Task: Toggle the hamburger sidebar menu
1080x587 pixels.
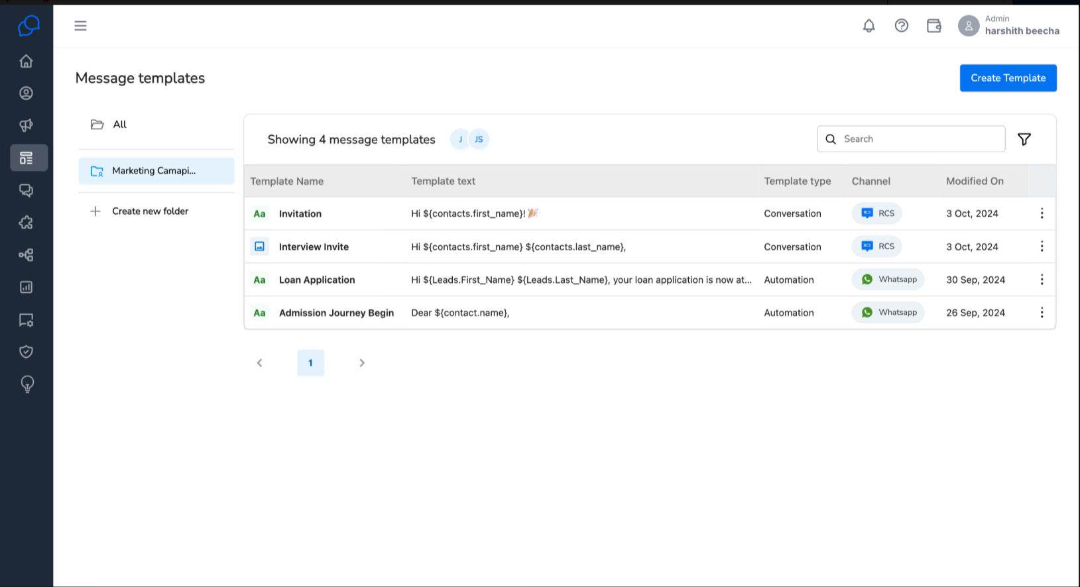Action: (80, 26)
